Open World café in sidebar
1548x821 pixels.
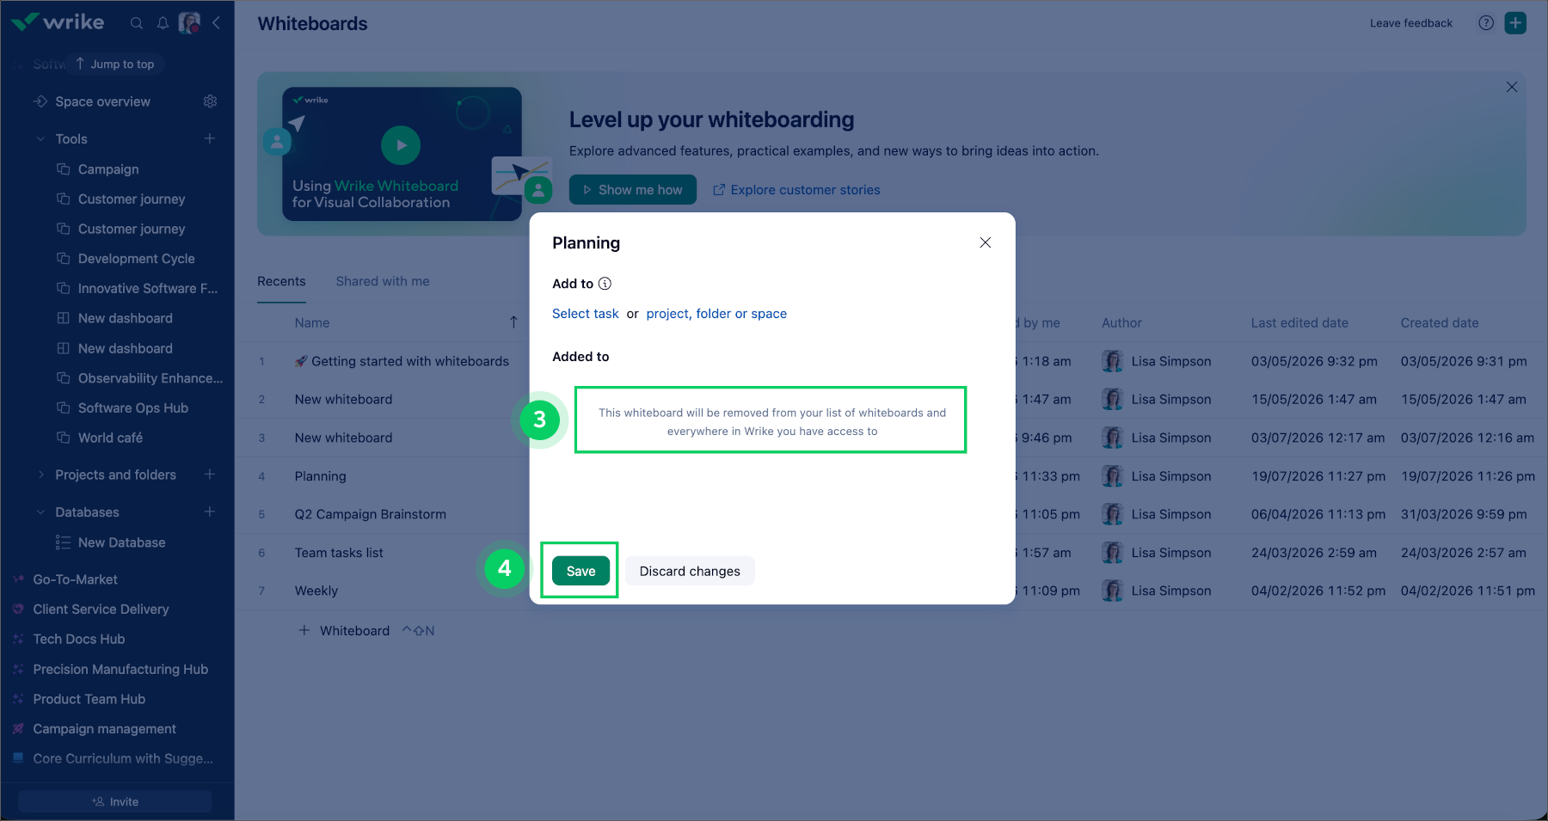(x=110, y=438)
